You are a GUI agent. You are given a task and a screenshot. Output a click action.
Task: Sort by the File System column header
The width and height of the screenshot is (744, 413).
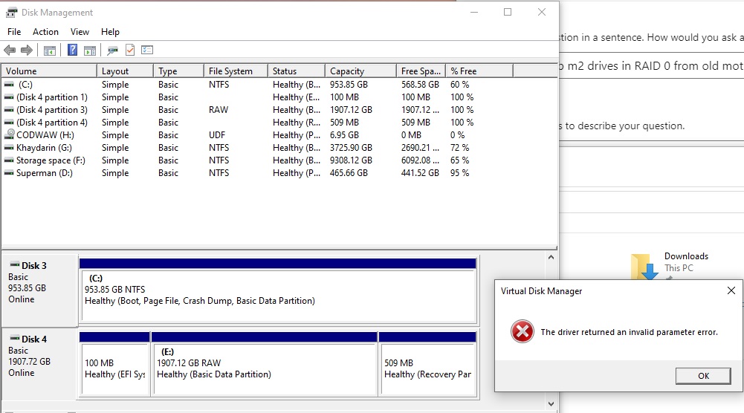tap(236, 71)
